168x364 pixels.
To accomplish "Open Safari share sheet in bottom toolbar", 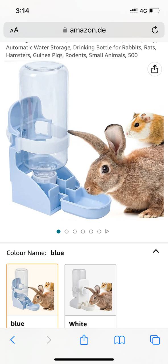I will pos(84,339).
